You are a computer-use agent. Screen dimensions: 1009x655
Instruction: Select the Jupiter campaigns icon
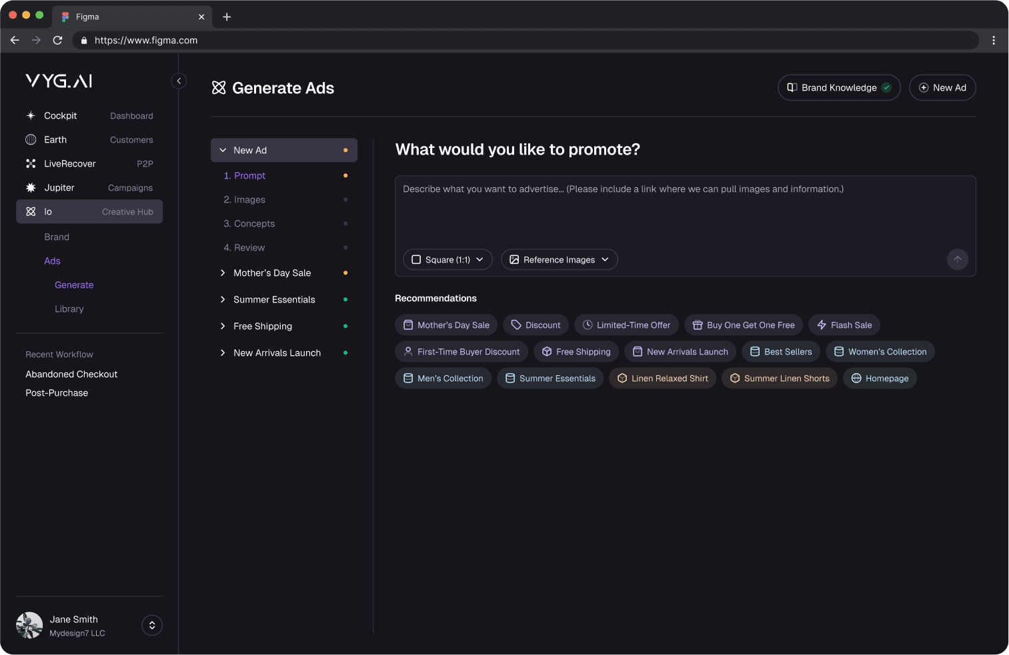coord(31,187)
